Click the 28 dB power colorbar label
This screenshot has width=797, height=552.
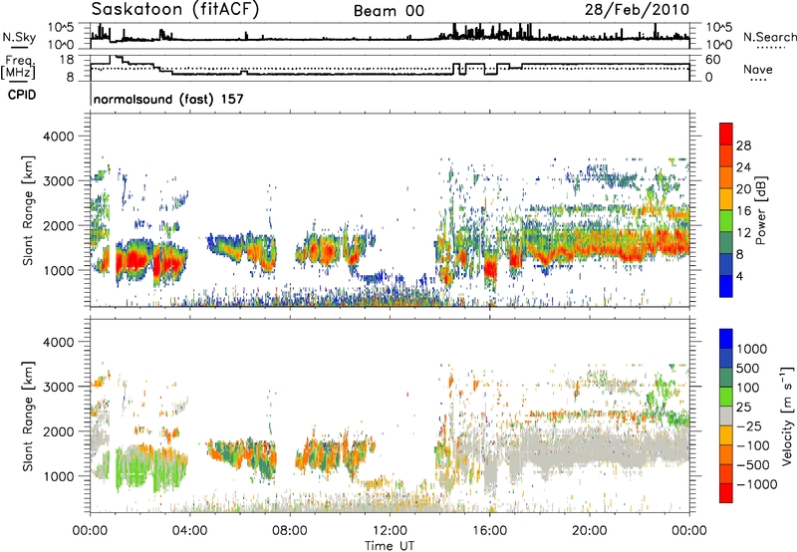click(x=743, y=145)
